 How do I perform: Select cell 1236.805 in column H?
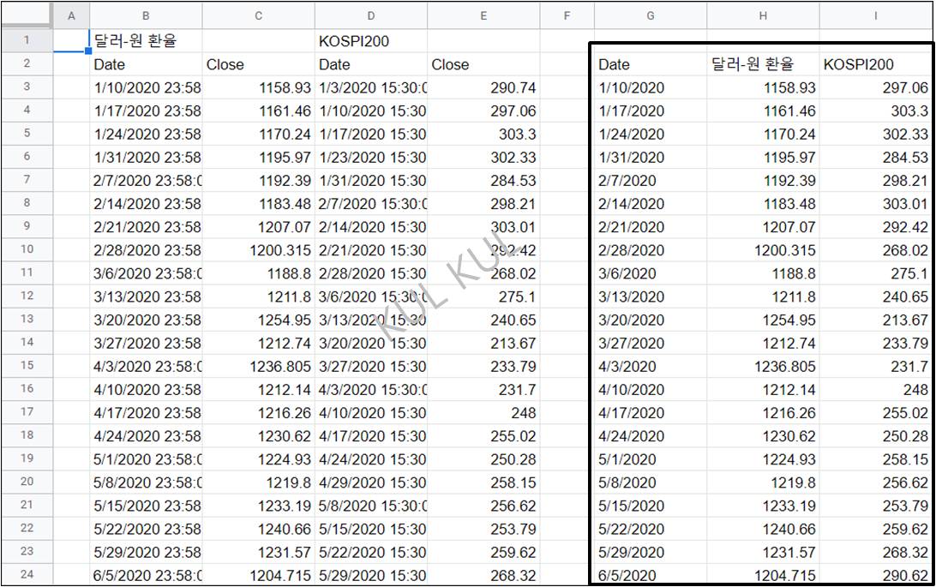coord(763,367)
